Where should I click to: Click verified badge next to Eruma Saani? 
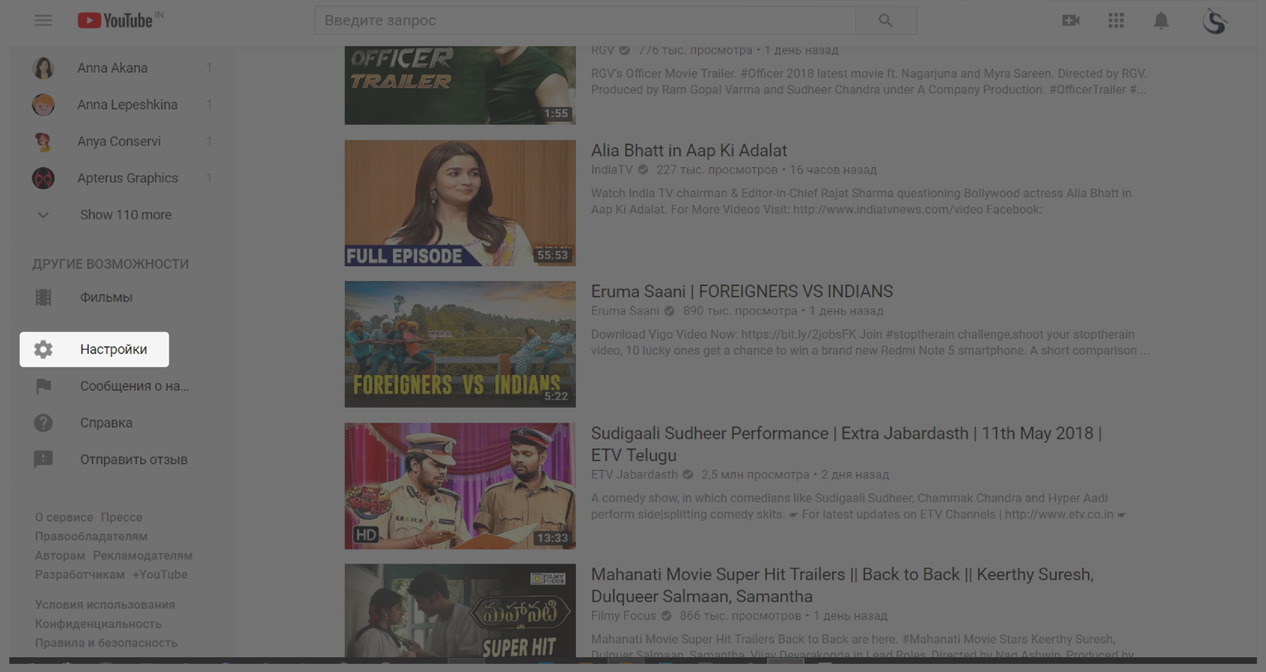coord(669,311)
